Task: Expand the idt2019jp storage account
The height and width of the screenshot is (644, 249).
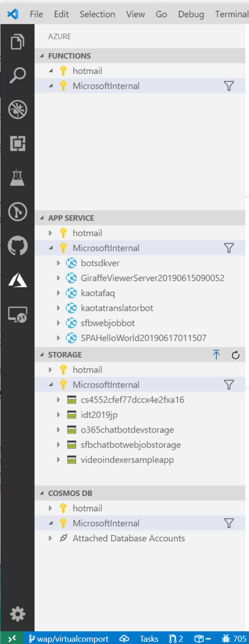Action: (x=59, y=415)
